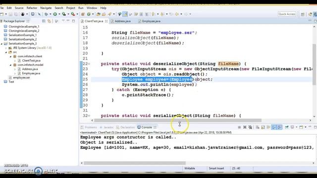
Task: Toggle Show Console When Standard Out Changes
Action: [274, 127]
